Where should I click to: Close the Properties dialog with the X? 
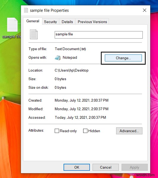coord(144,10)
